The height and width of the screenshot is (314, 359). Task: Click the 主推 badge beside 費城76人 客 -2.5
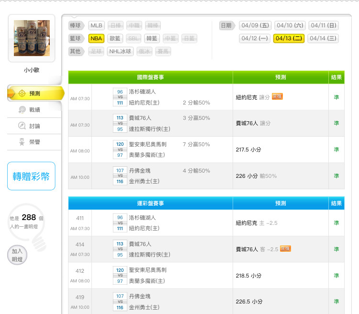[285, 249]
